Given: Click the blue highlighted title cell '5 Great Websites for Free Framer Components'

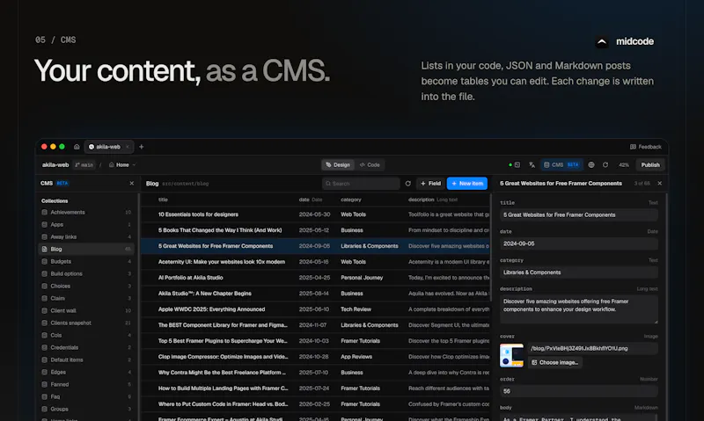Looking at the screenshot, I should 216,246.
